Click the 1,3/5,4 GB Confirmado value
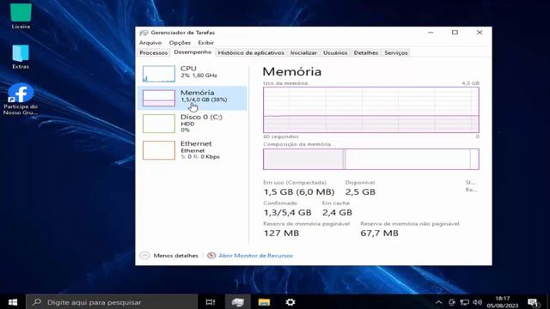 [287, 213]
